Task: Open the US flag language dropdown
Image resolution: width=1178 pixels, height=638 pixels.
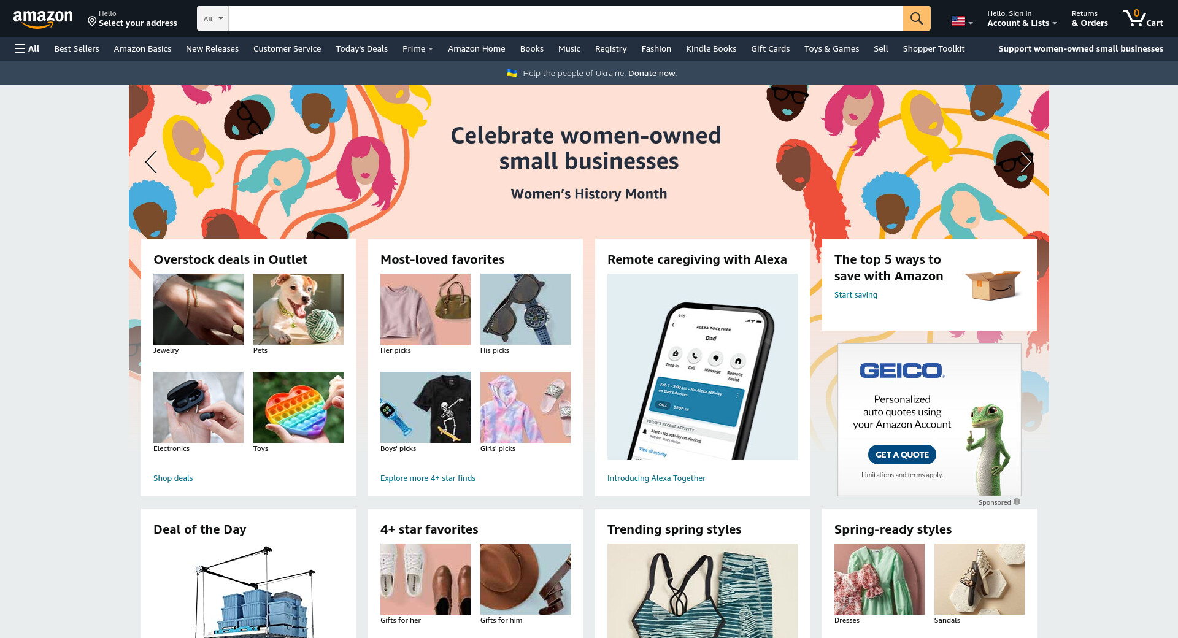Action: tap(962, 21)
